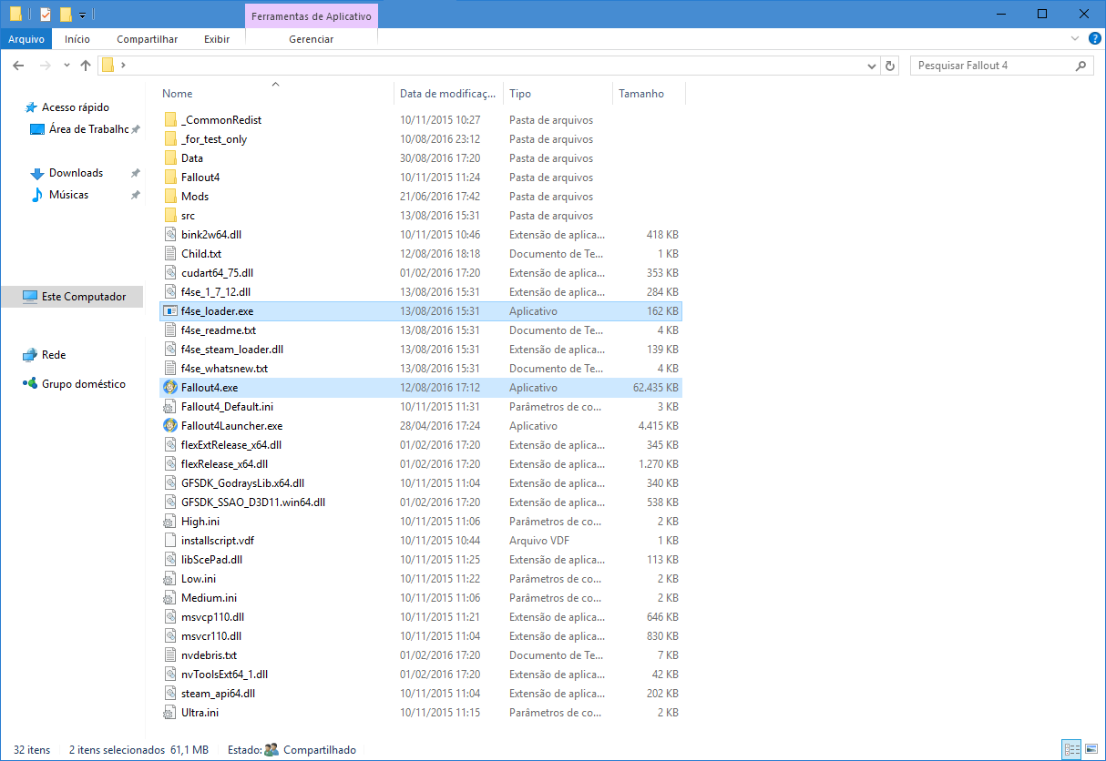Image resolution: width=1106 pixels, height=761 pixels.
Task: Click the Ferramentas de Aplicativo tab header
Action: [312, 16]
